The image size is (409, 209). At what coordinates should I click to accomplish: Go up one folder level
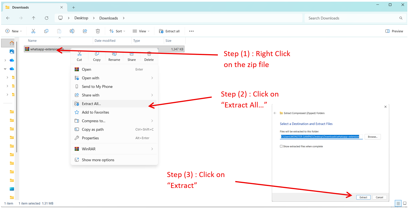[34, 18]
